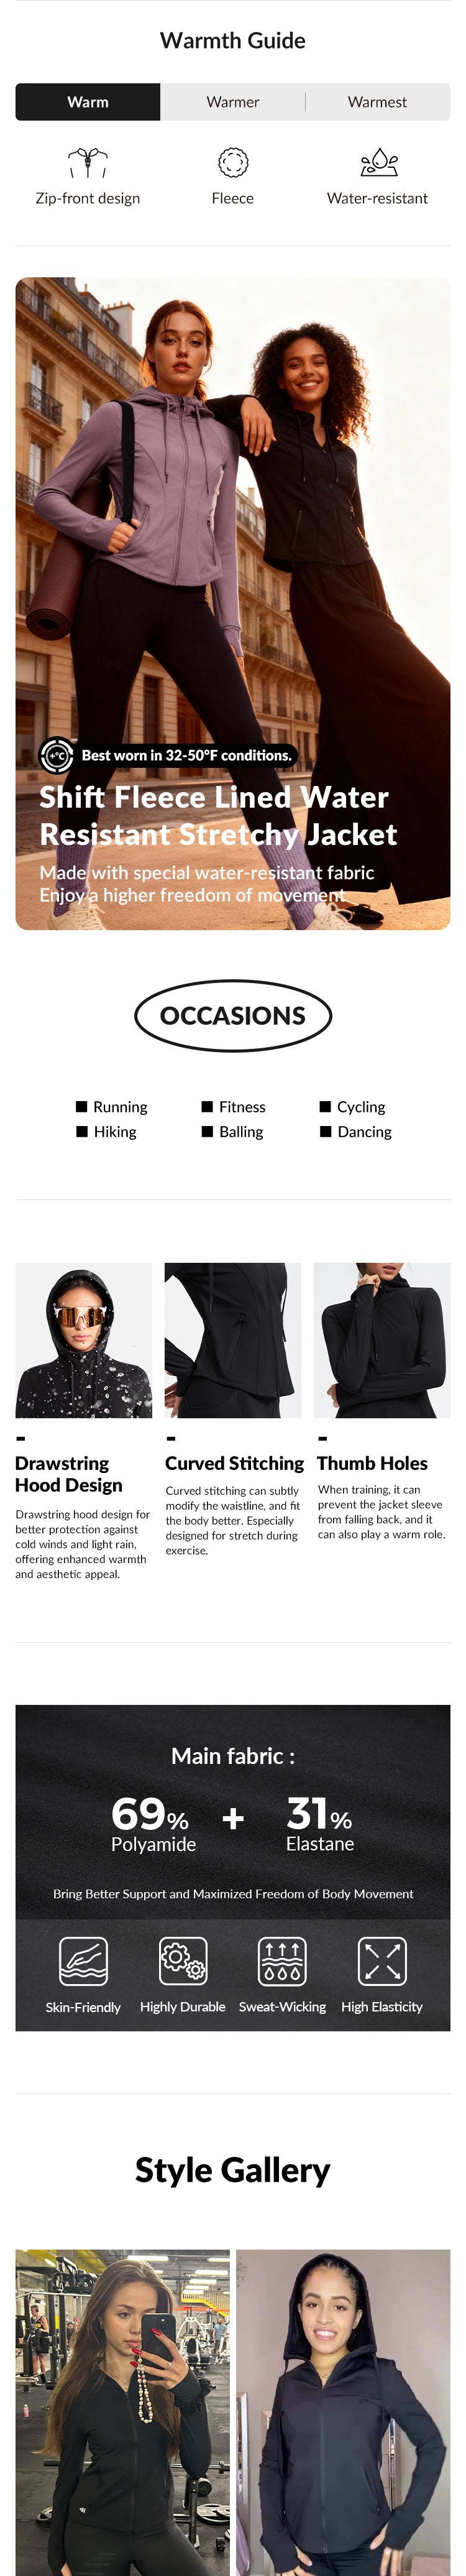The image size is (466, 2576).
Task: Open the Drawstring Hood Design photo
Action: coord(84,1340)
